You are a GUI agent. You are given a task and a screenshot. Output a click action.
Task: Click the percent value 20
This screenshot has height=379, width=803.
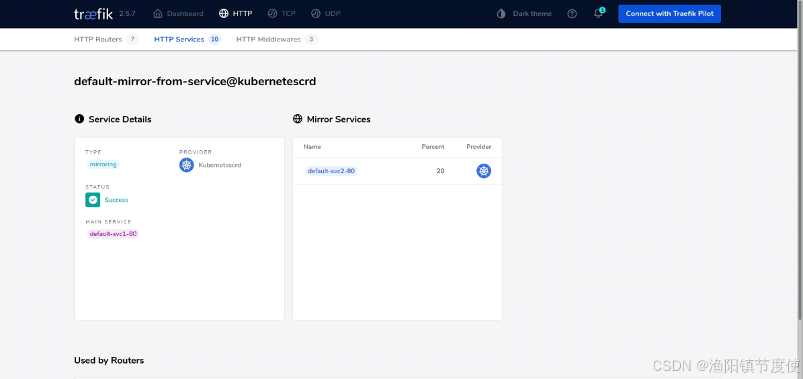tap(440, 171)
